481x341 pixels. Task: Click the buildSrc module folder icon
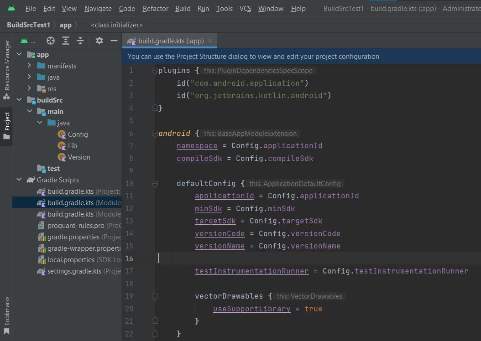[31, 100]
